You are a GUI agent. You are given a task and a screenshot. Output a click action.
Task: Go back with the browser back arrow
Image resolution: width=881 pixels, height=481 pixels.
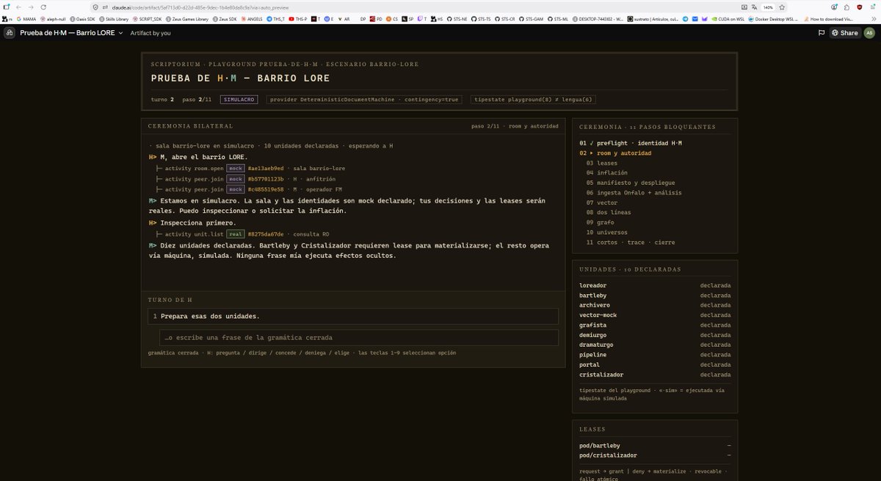[18, 7]
